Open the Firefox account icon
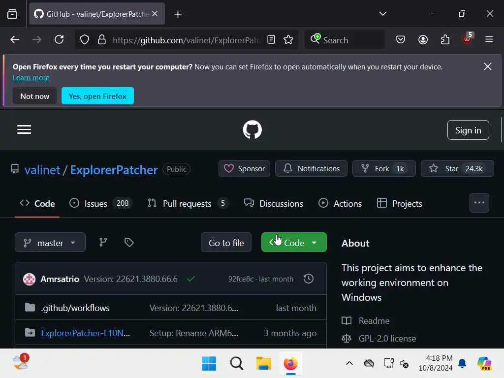 [423, 39]
